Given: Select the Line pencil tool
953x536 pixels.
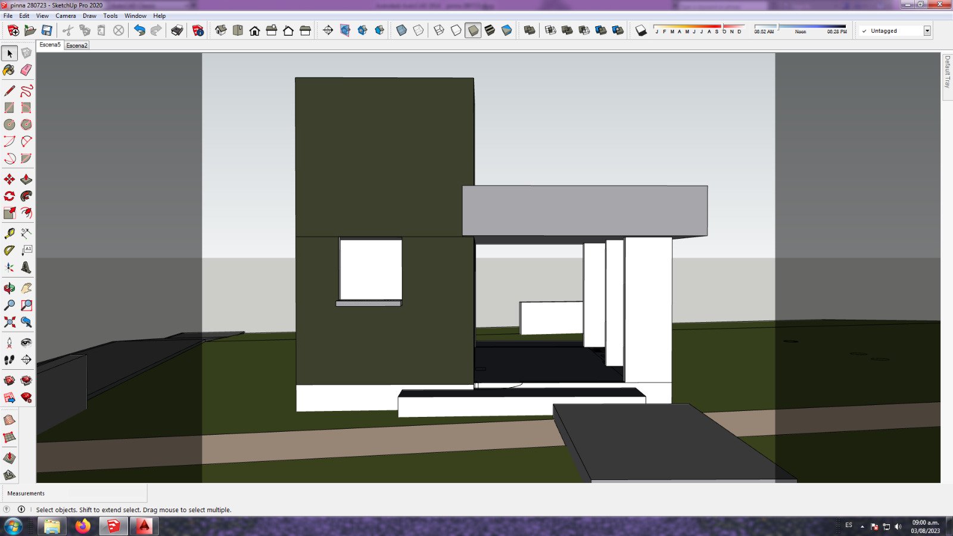Looking at the screenshot, I should (x=10, y=91).
